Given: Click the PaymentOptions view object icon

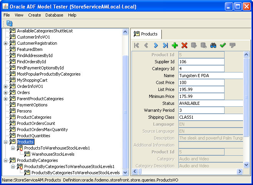Looking at the screenshot, I should coord(12,104).
